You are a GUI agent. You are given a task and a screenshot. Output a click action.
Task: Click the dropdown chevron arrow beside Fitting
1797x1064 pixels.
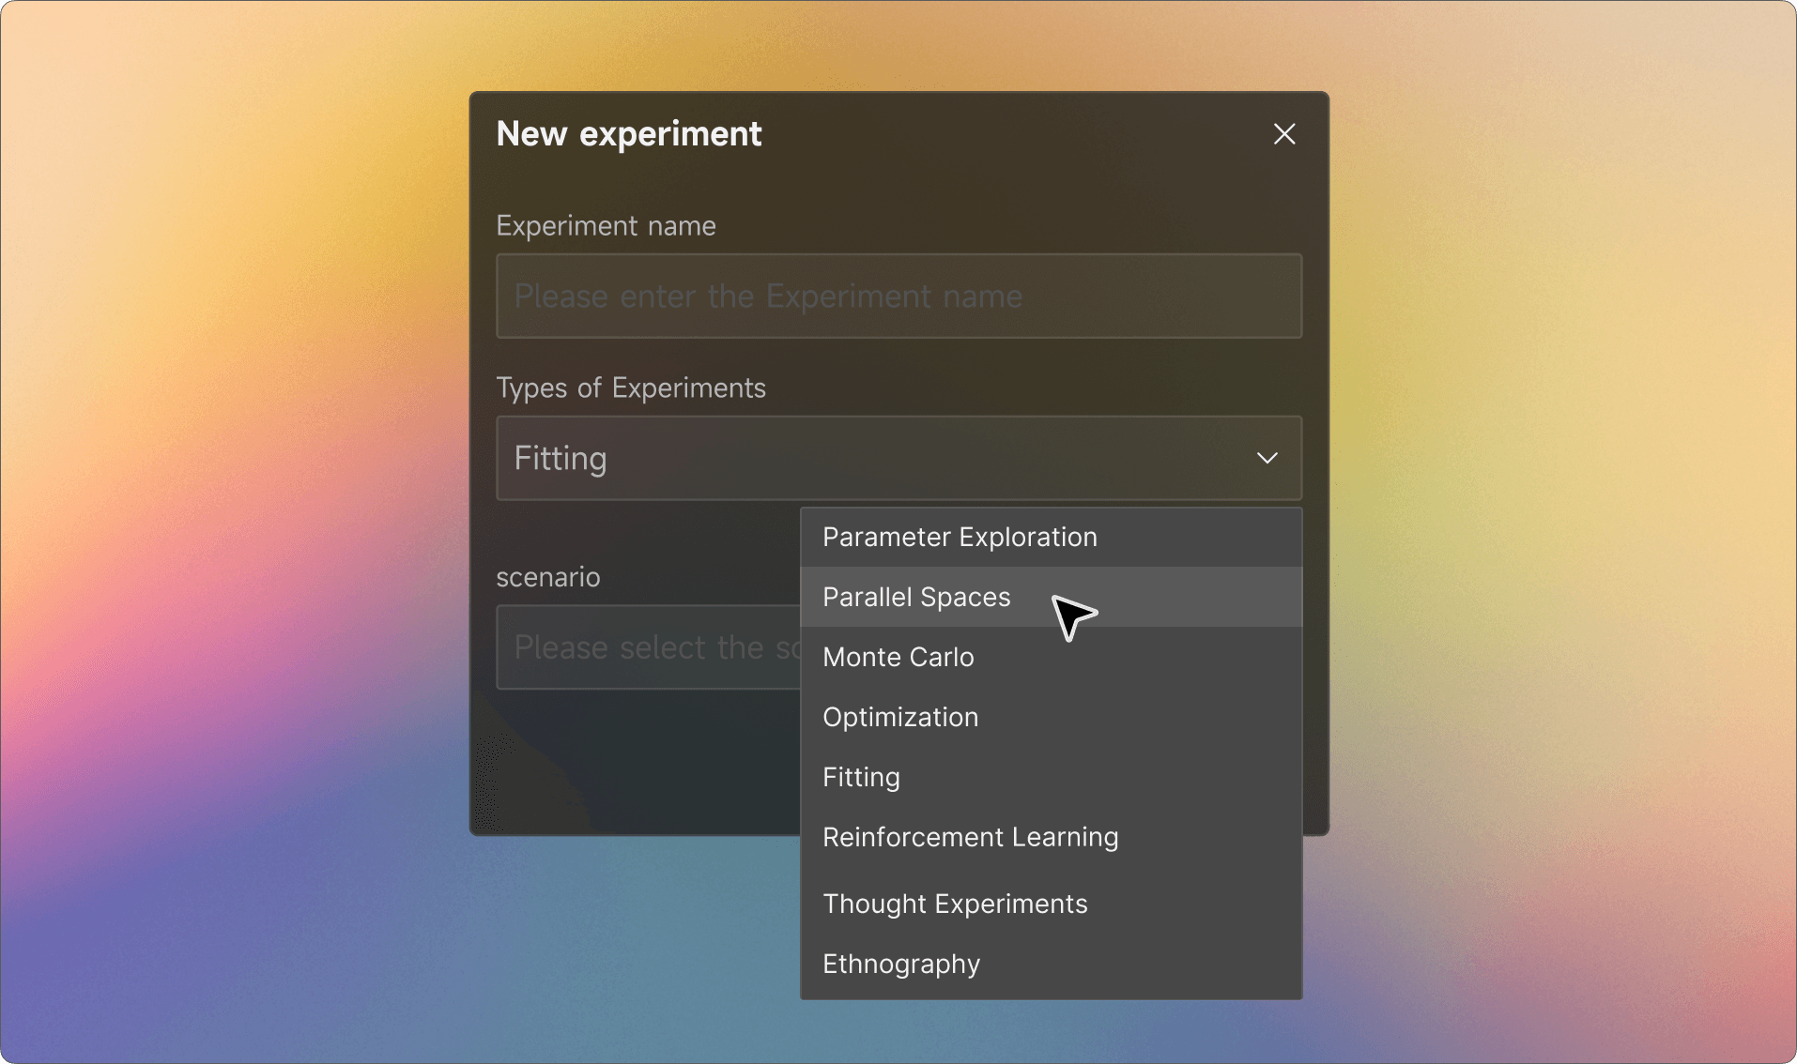pyautogui.click(x=1267, y=458)
